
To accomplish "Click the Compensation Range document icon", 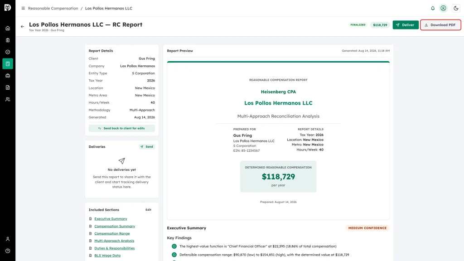I will (91, 233).
